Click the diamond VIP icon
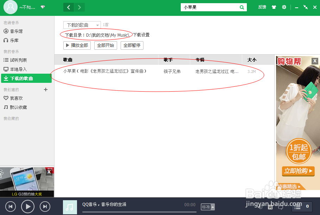Screen dimensions: 320x215 click(43, 7)
